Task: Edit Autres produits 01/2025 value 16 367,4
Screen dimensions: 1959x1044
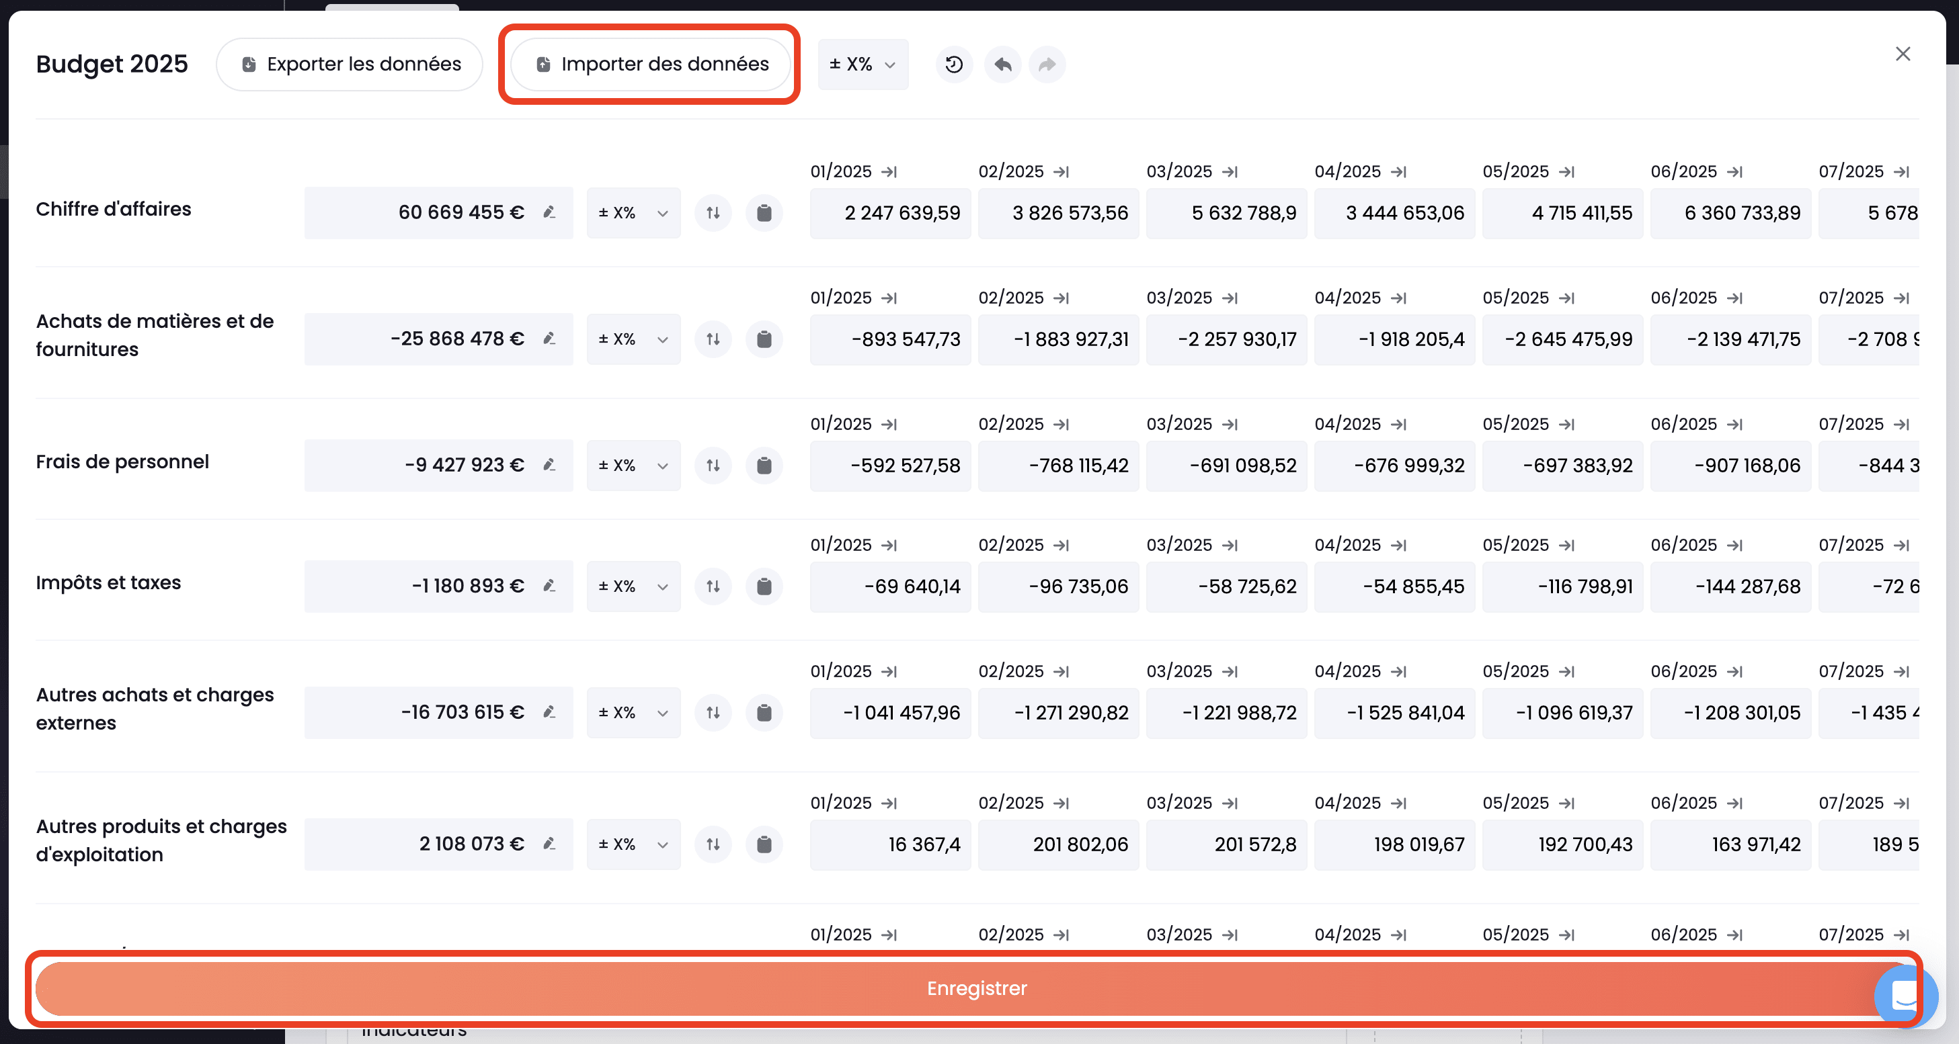Action: tap(890, 844)
